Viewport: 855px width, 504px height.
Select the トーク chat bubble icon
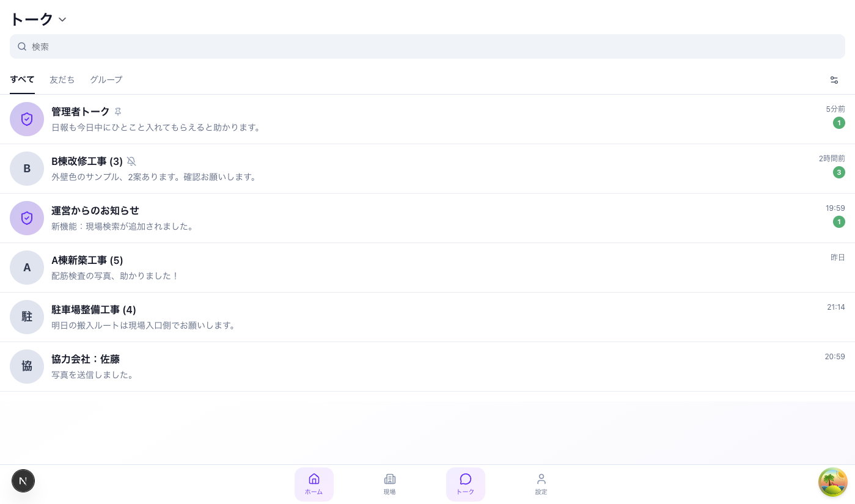(x=466, y=479)
